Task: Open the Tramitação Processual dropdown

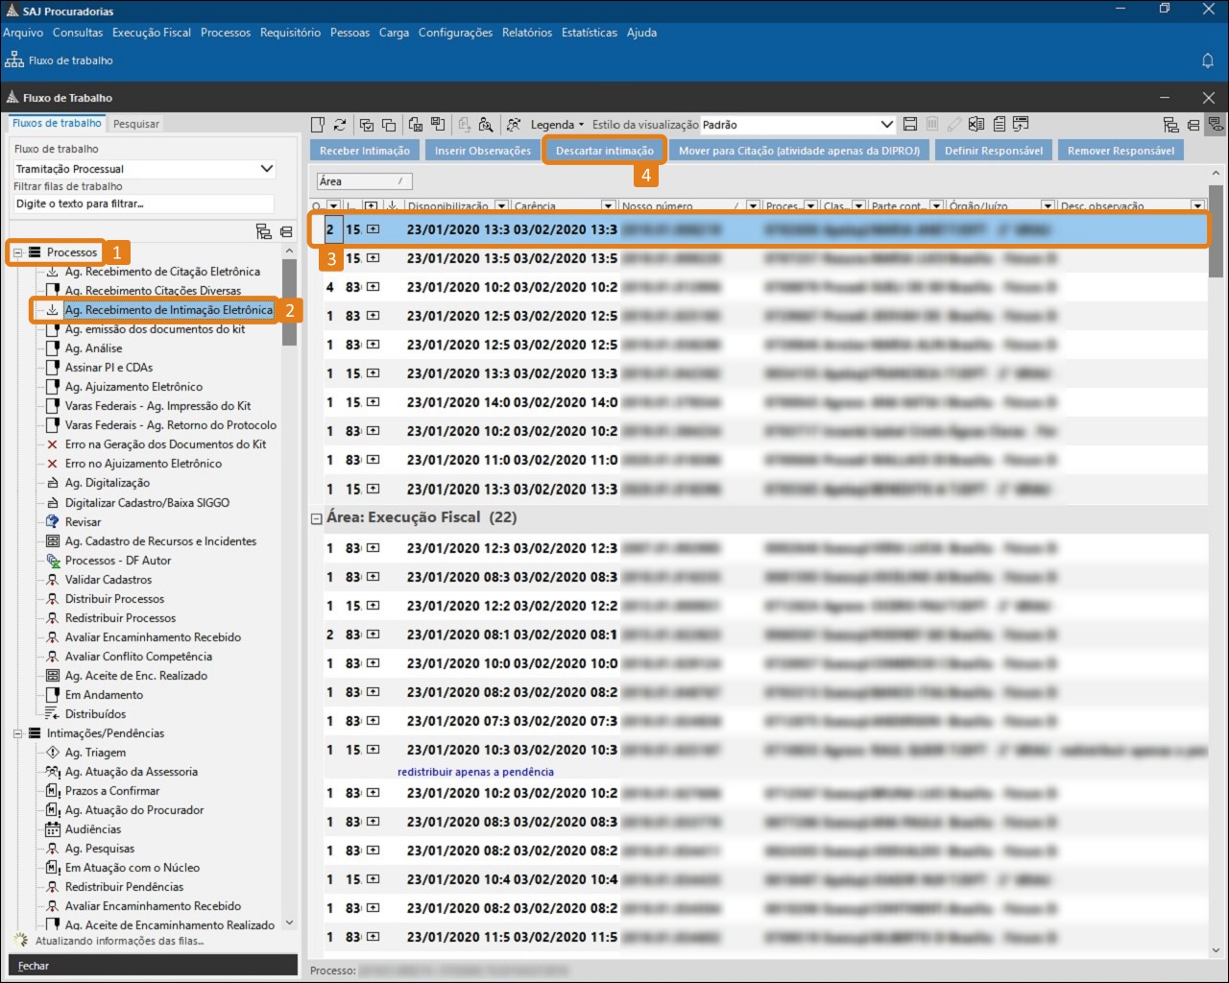Action: pyautogui.click(x=267, y=169)
